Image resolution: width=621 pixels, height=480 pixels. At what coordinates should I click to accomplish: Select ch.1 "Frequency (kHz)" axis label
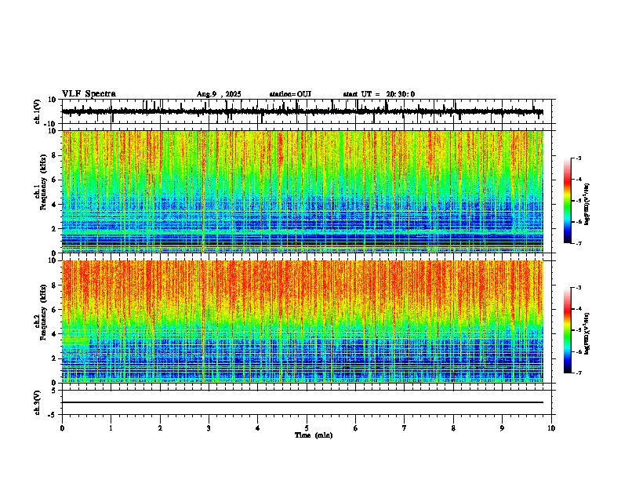(x=43, y=183)
